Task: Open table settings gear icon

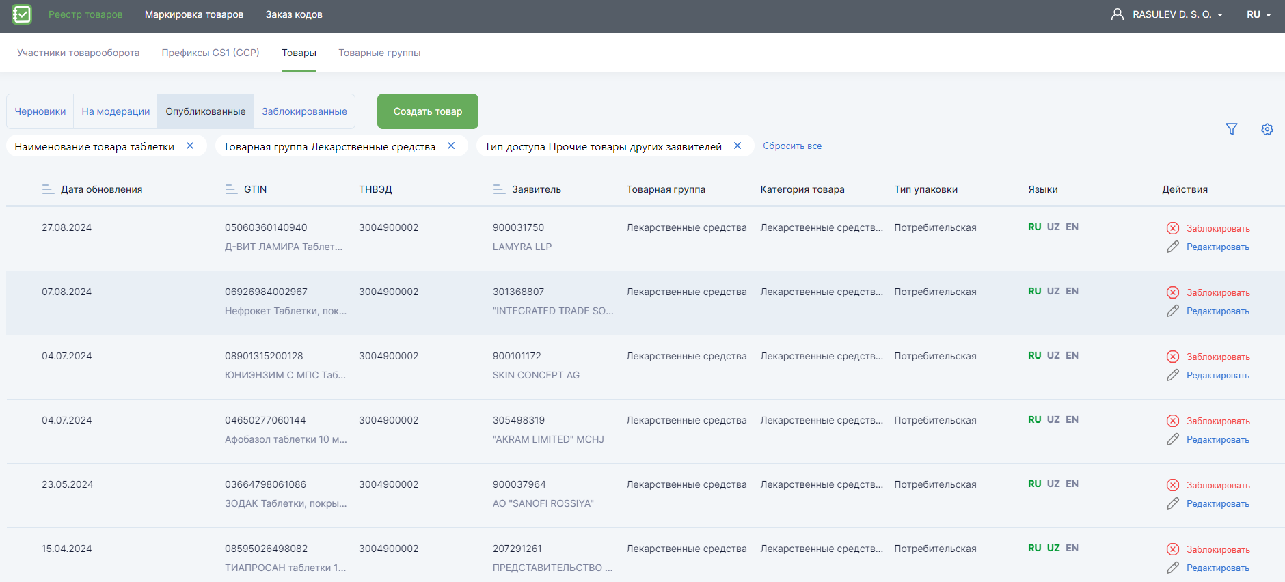Action: click(1267, 129)
